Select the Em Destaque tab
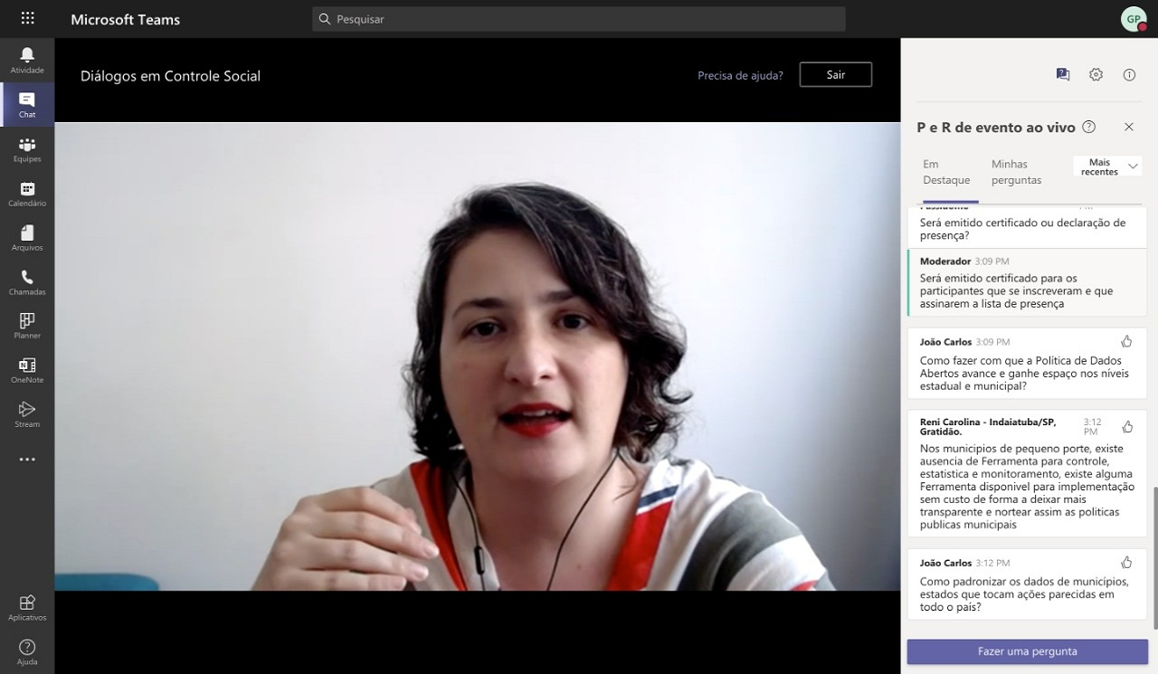Image resolution: width=1158 pixels, height=674 pixels. (x=945, y=172)
